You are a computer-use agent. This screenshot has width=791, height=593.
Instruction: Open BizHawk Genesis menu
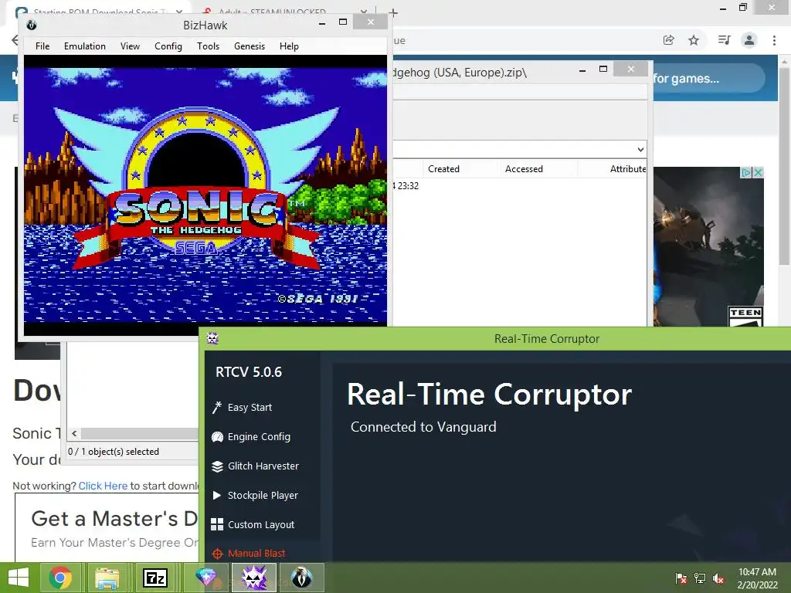pyautogui.click(x=250, y=46)
